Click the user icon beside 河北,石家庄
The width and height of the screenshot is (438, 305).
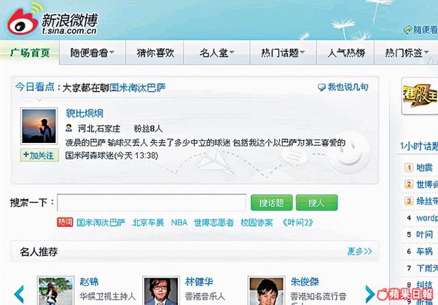click(x=68, y=128)
